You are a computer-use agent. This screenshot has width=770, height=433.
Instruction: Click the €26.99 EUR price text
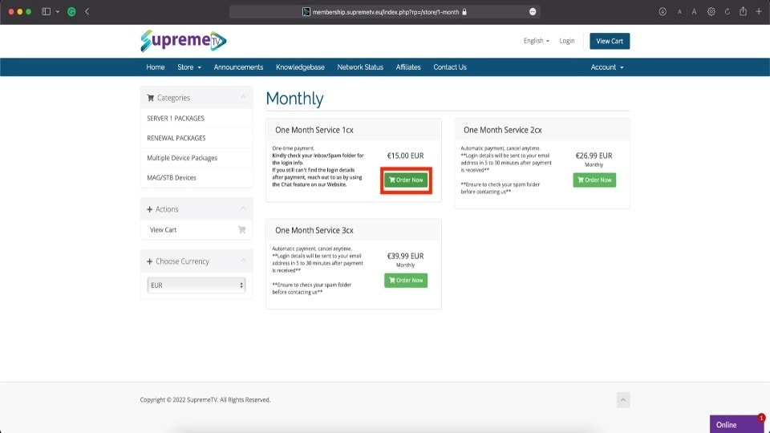594,156
